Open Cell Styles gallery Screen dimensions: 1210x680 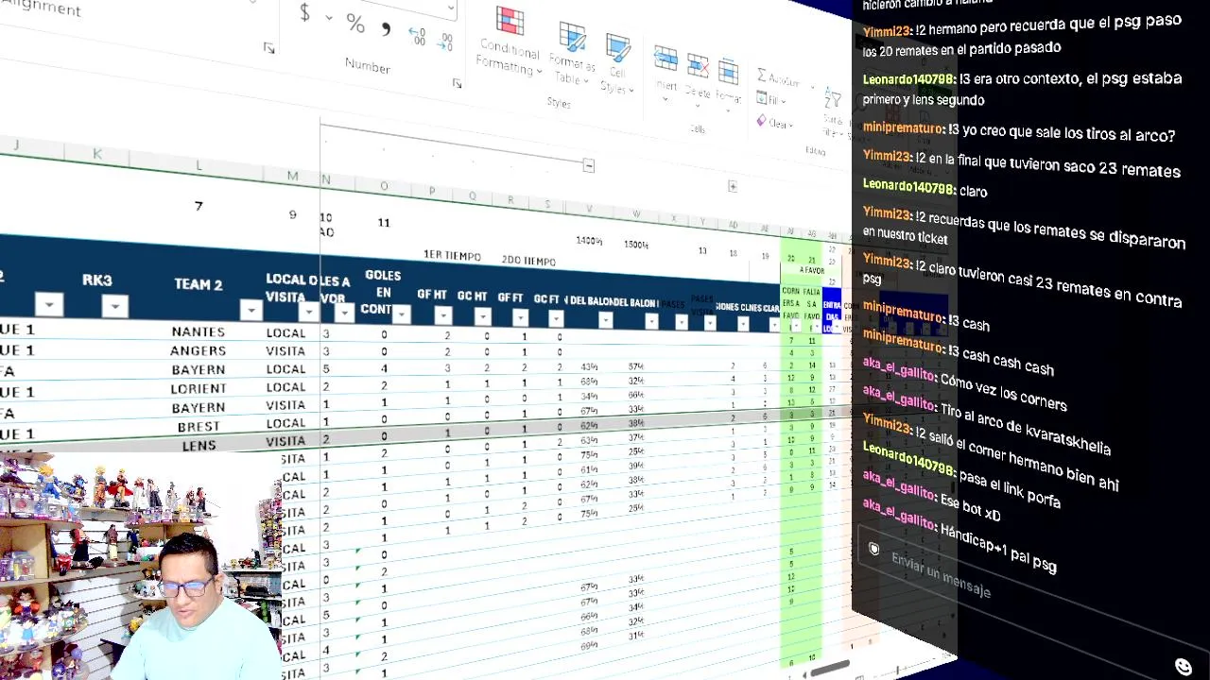coord(616,63)
